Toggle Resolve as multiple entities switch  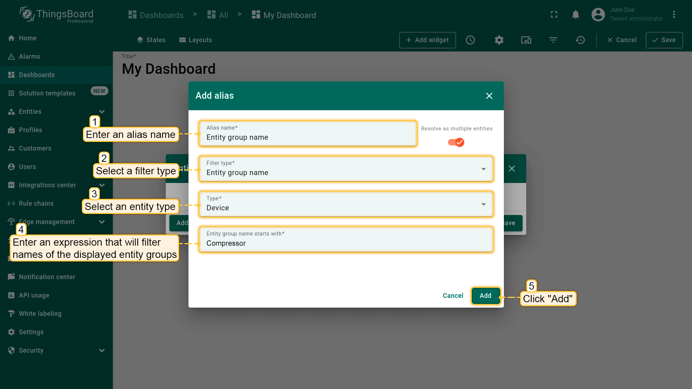pyautogui.click(x=456, y=142)
